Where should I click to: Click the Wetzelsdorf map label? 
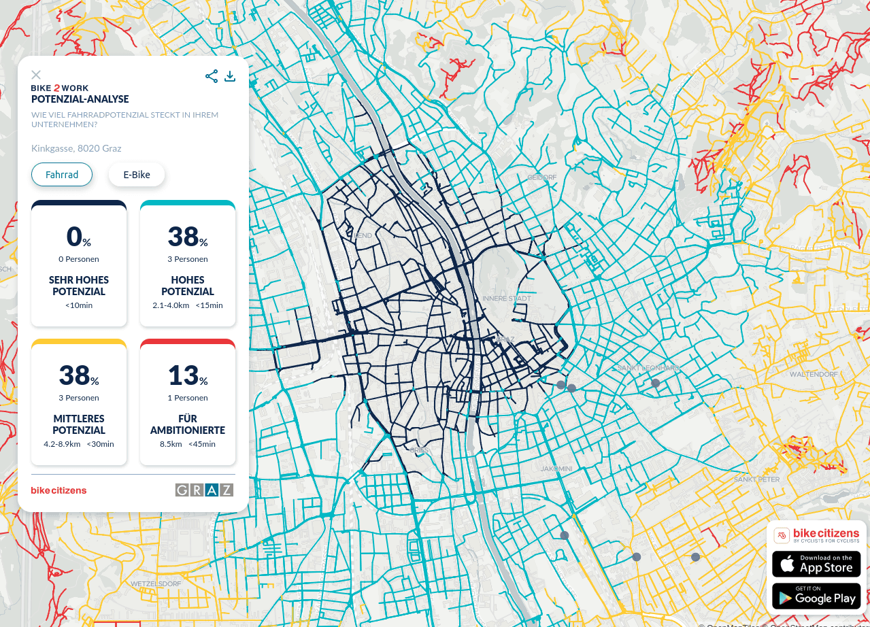(x=156, y=584)
